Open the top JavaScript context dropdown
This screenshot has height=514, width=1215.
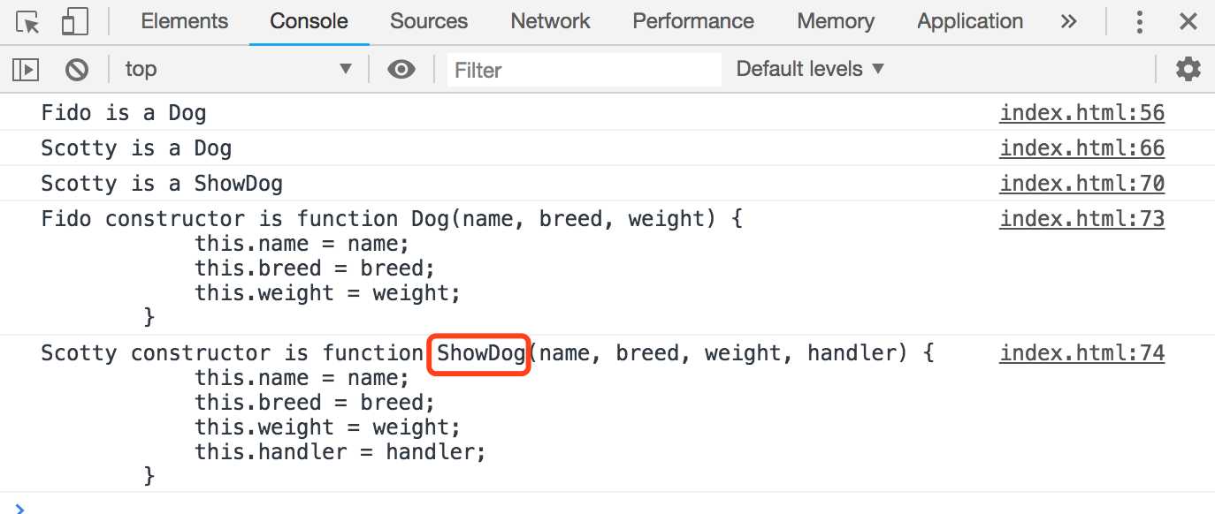[x=237, y=69]
